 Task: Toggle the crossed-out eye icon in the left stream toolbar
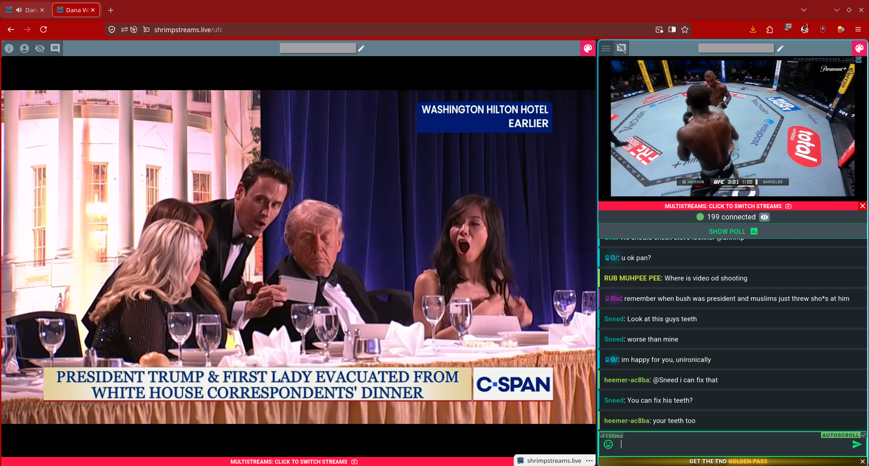point(40,48)
